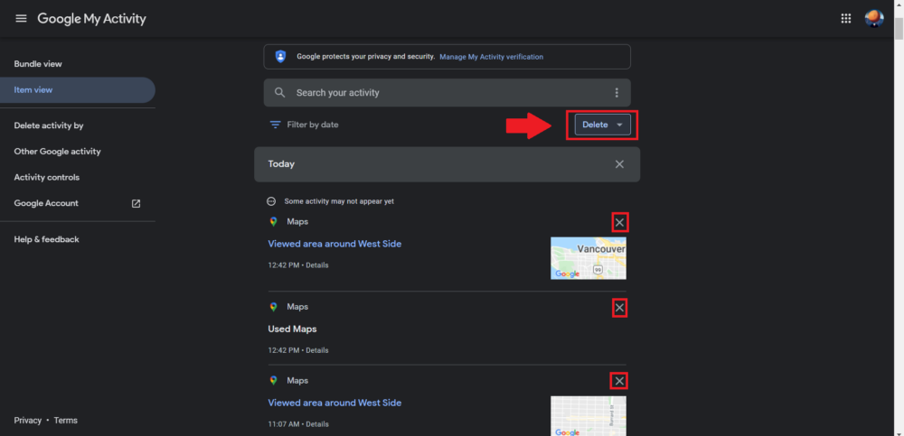Type in Search your activity field

click(x=443, y=93)
